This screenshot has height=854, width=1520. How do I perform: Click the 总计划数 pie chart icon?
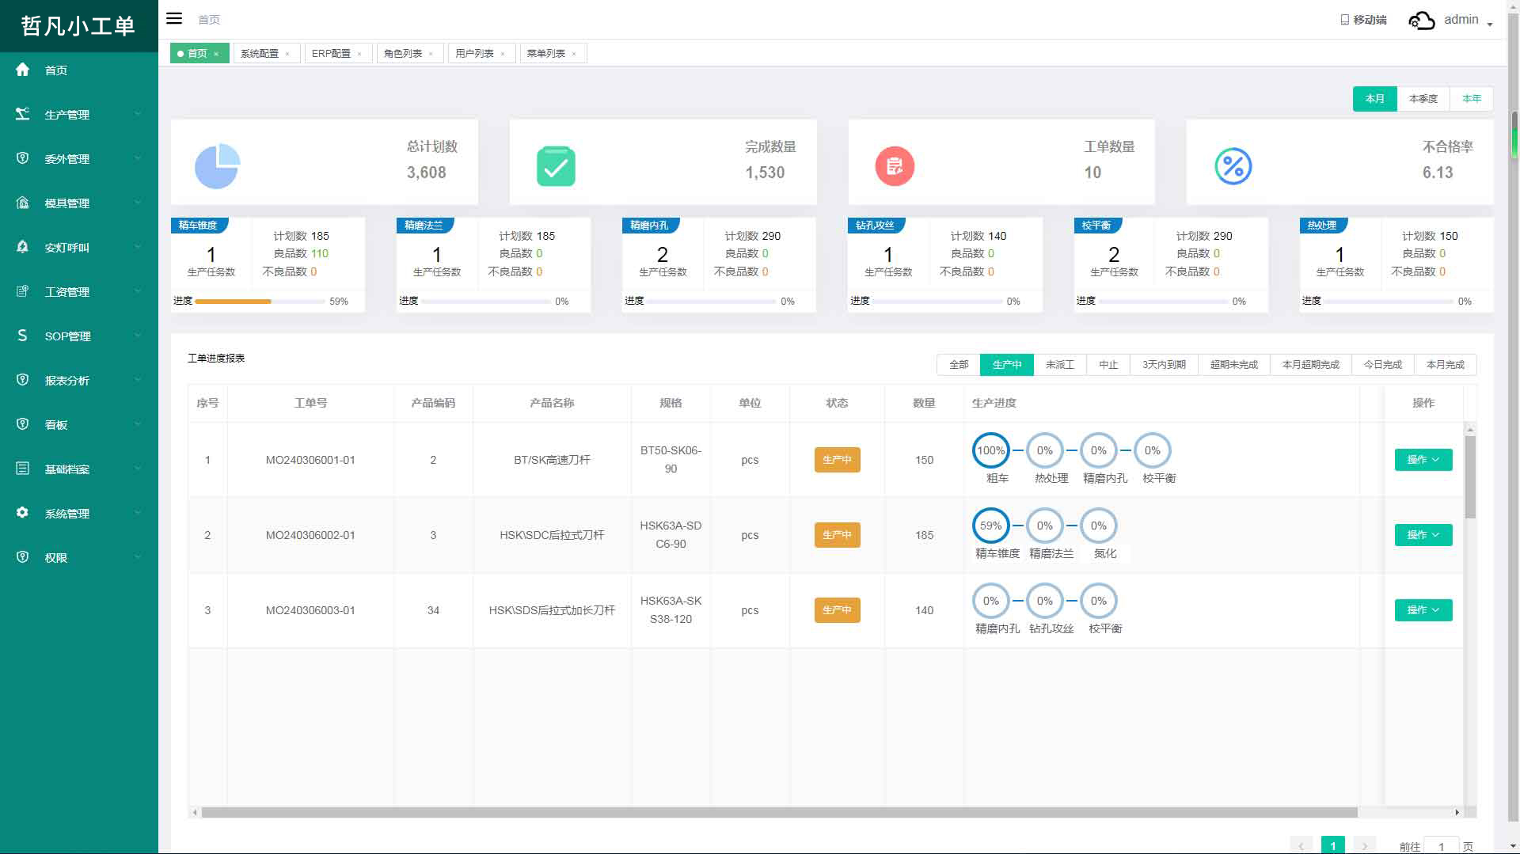click(x=217, y=166)
